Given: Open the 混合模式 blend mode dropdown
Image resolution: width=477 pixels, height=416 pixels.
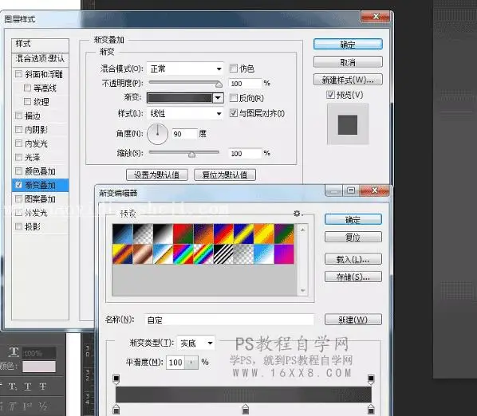Looking at the screenshot, I should [x=185, y=69].
